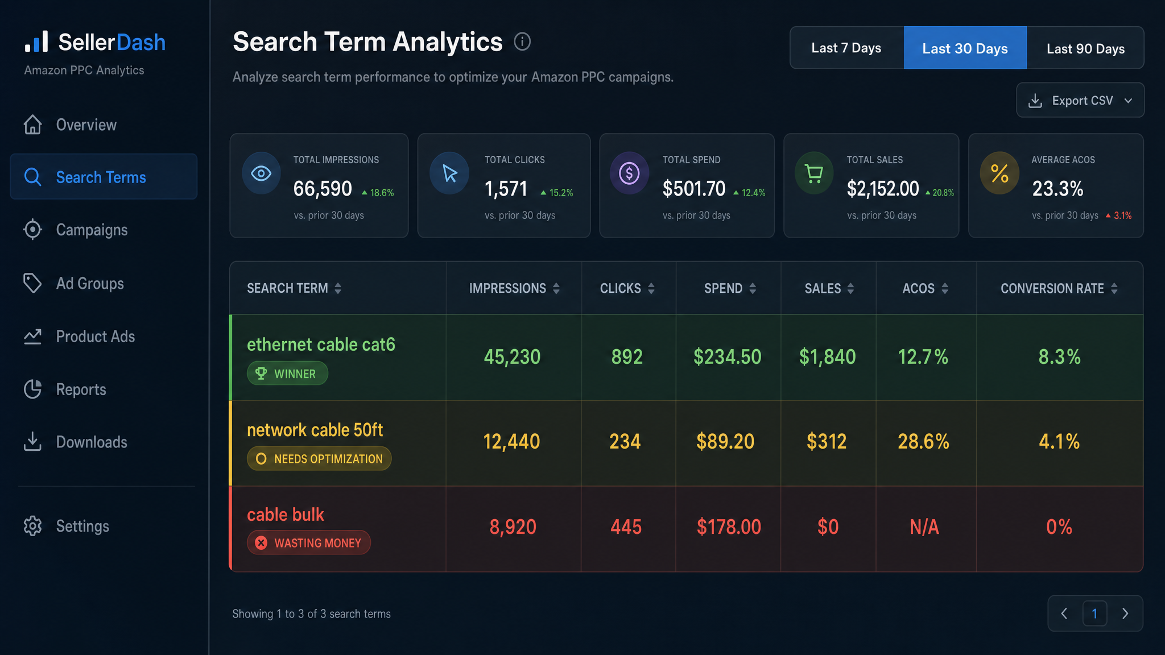The height and width of the screenshot is (655, 1165).
Task: Click the Reports pie chart icon
Action: coord(32,389)
